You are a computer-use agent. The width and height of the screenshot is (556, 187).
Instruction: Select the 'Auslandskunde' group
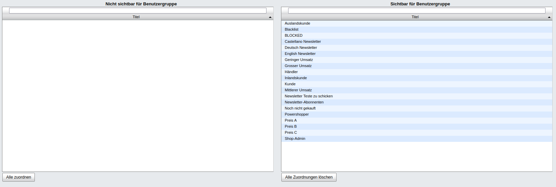coord(297,23)
